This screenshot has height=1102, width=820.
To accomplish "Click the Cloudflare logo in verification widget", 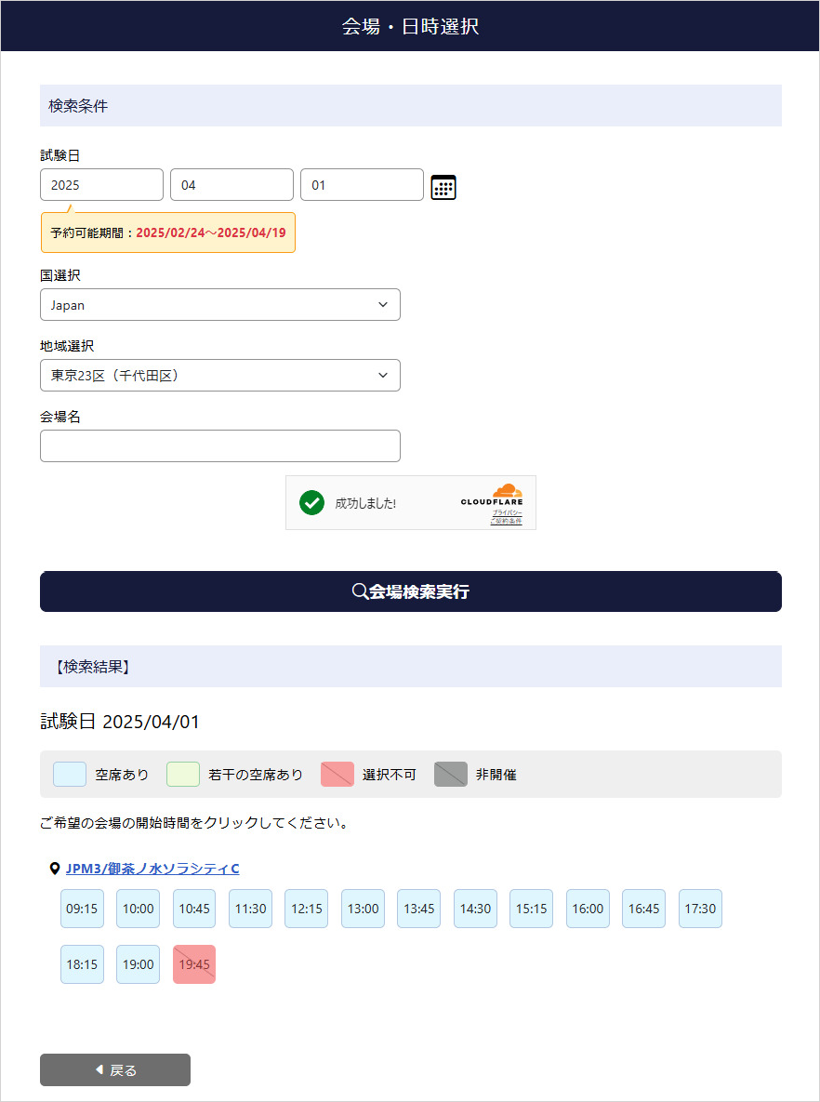I will (x=493, y=495).
